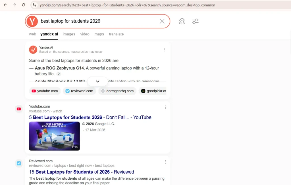Screen dimensions: 291x185
Task: Play the Best Laptops video thumbnail
Action: pos(54,136)
